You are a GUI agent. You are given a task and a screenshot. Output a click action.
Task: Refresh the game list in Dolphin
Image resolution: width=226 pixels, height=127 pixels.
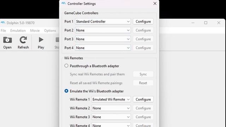pos(23,43)
